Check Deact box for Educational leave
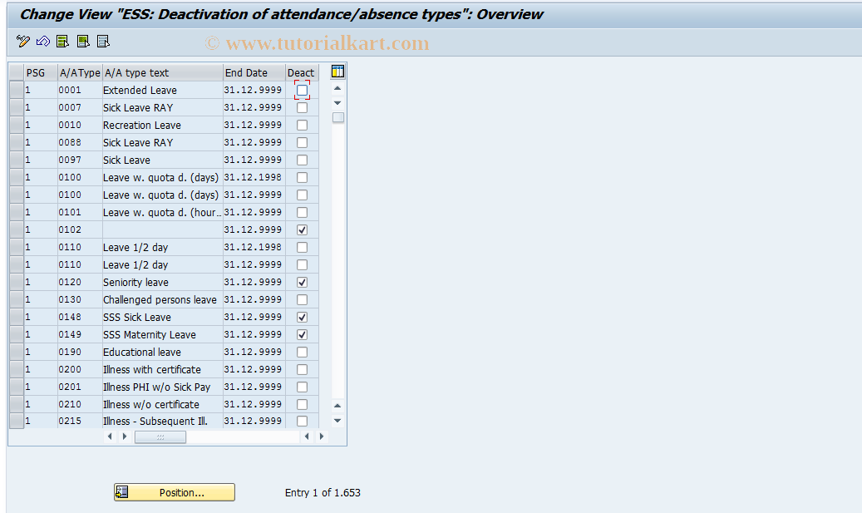862x513 pixels. [302, 352]
